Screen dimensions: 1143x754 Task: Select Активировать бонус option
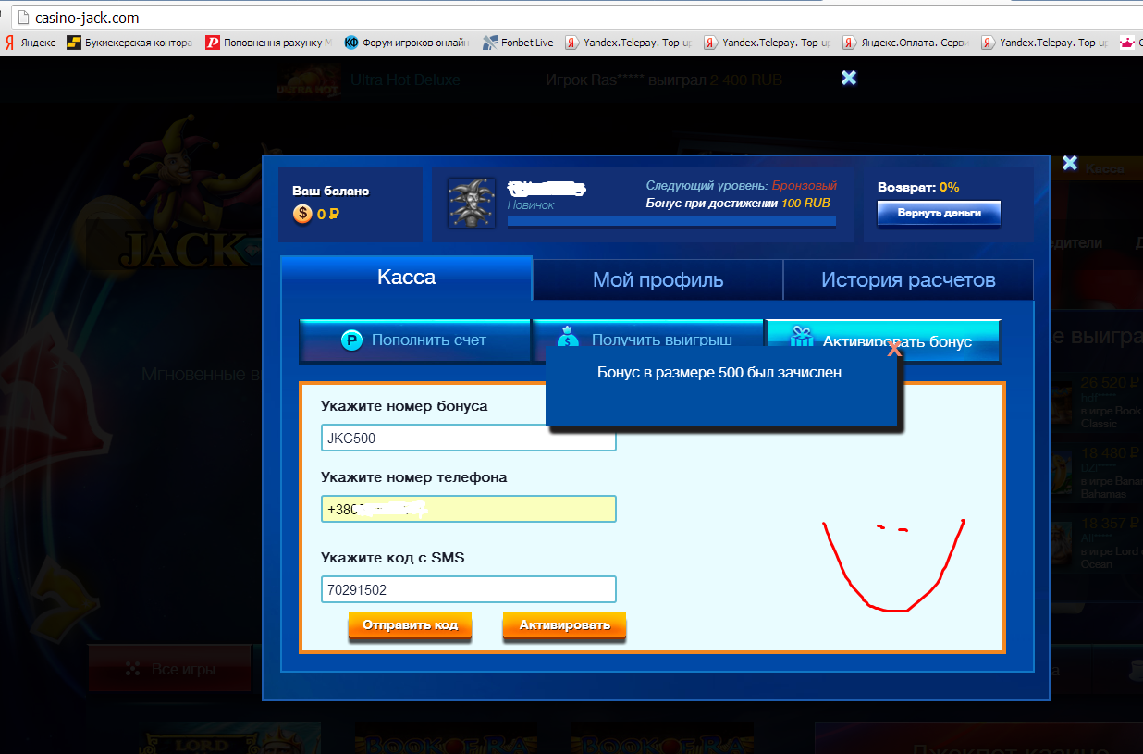(x=882, y=340)
